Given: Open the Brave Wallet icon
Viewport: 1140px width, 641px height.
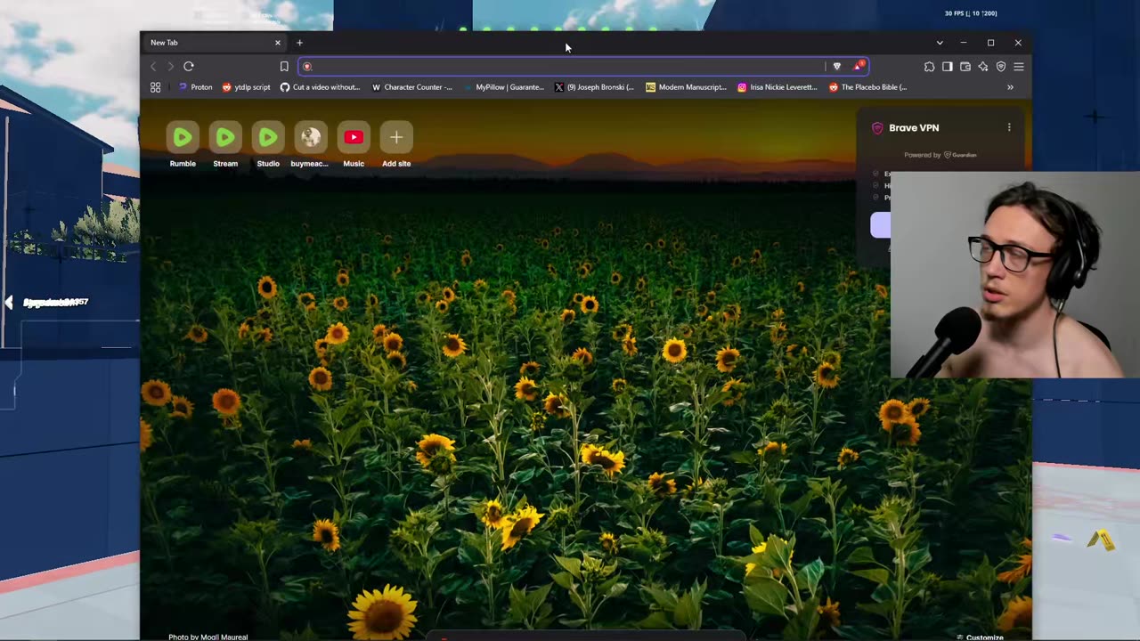Looking at the screenshot, I should coord(965,66).
